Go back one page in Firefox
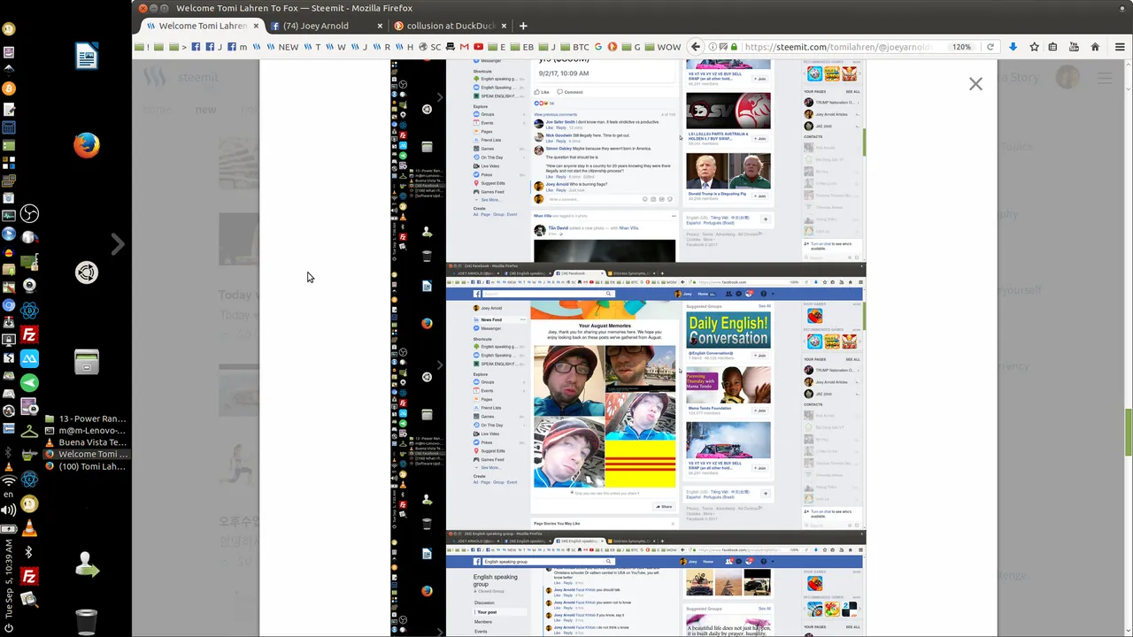 coord(696,47)
